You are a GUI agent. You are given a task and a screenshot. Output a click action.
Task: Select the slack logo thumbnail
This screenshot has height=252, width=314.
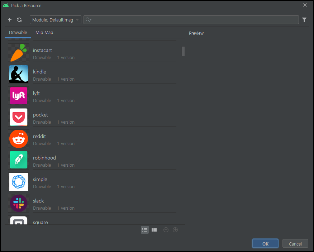pos(19,203)
